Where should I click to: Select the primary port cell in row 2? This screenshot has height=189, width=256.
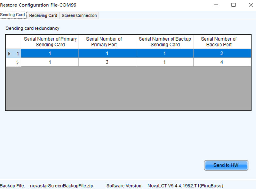pyautogui.click(x=107, y=62)
